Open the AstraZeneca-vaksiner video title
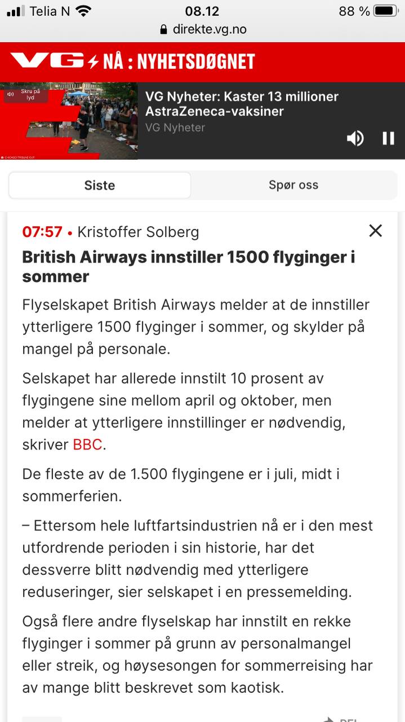405x722 pixels. [x=242, y=104]
